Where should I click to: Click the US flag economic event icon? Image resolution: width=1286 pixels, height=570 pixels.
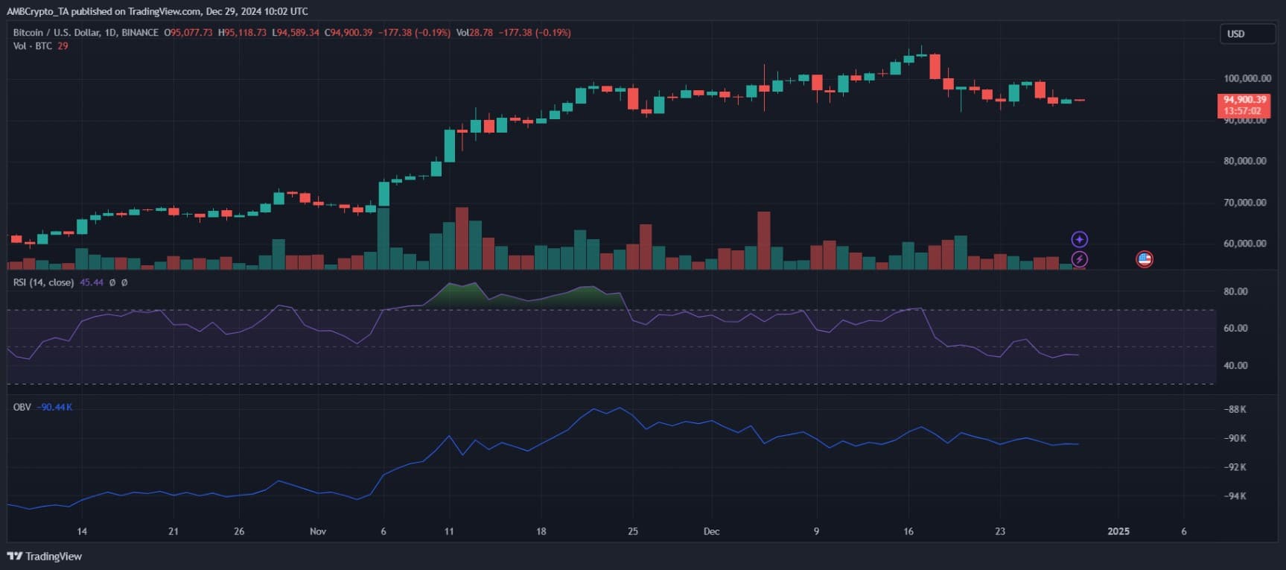tap(1145, 259)
